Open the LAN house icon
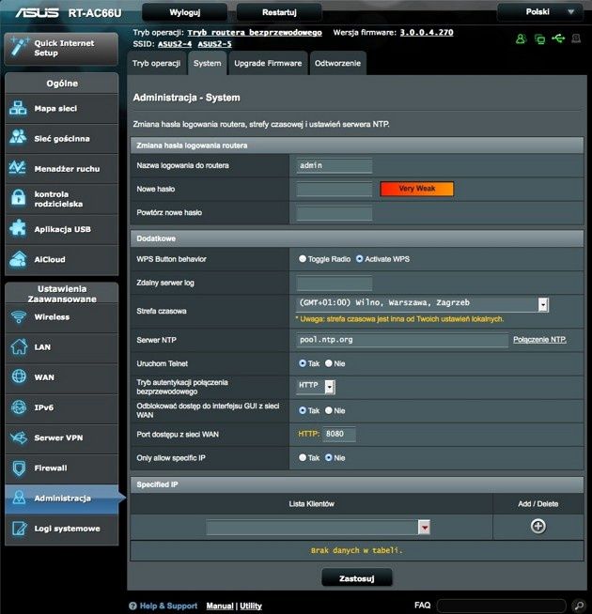592x614 pixels. coord(19,346)
